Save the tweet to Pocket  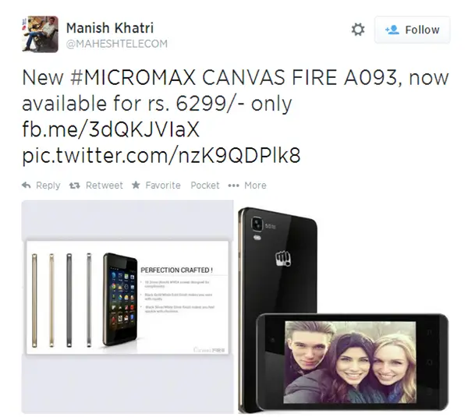[x=205, y=186]
